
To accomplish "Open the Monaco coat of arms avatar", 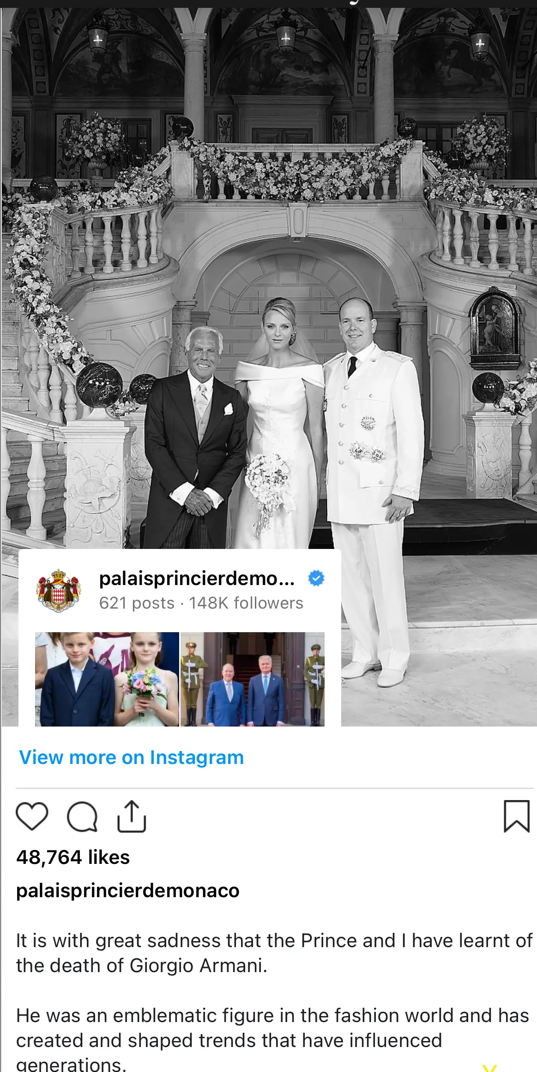I will tap(59, 591).
